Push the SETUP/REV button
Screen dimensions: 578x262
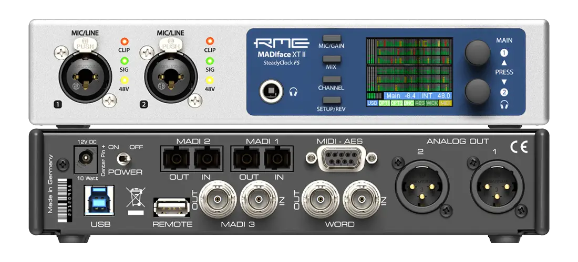coord(332,100)
